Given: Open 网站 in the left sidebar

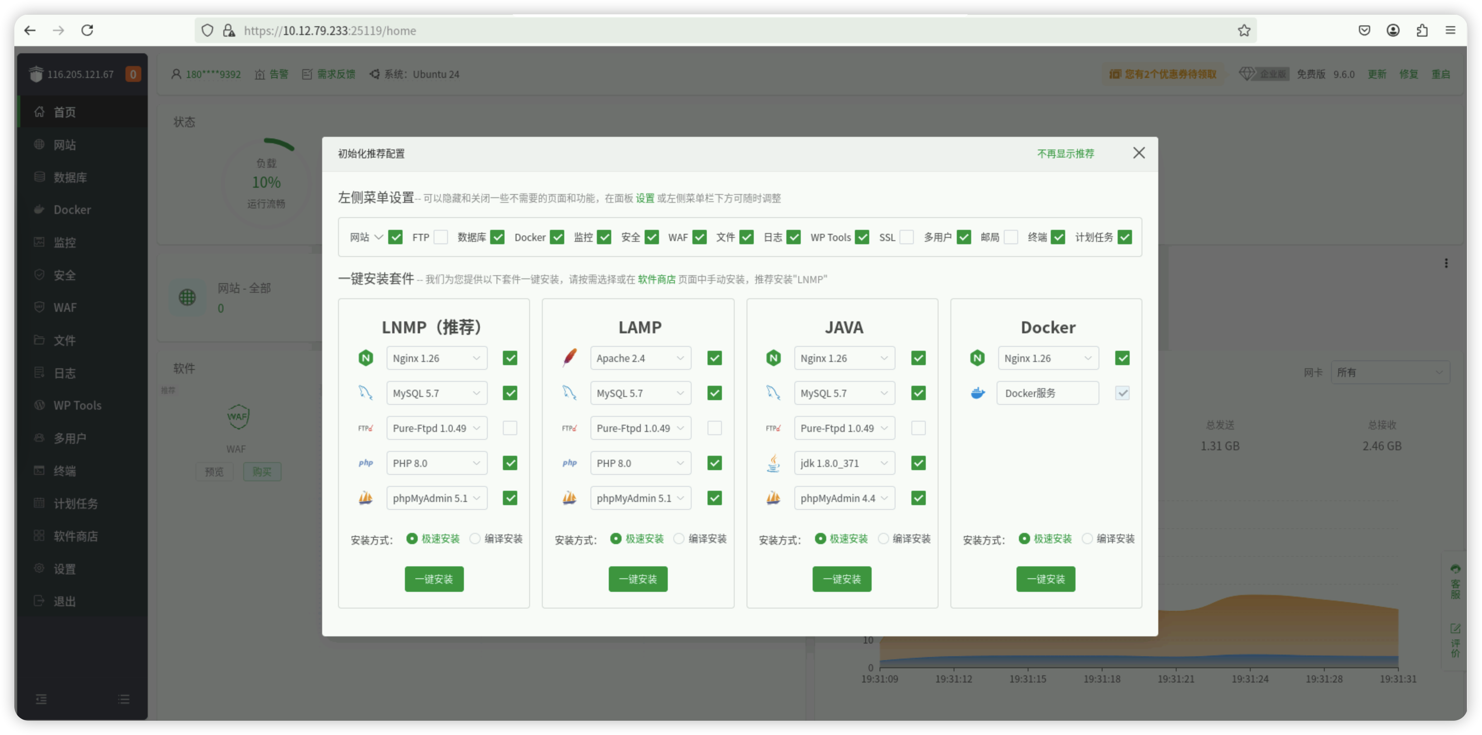Looking at the screenshot, I should [82, 144].
